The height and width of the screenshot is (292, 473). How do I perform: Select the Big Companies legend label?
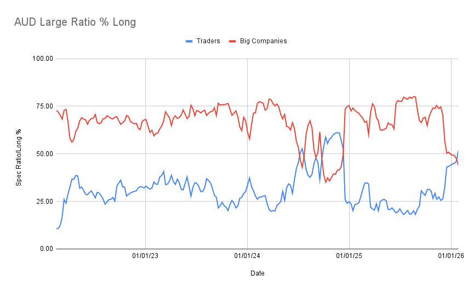click(263, 41)
